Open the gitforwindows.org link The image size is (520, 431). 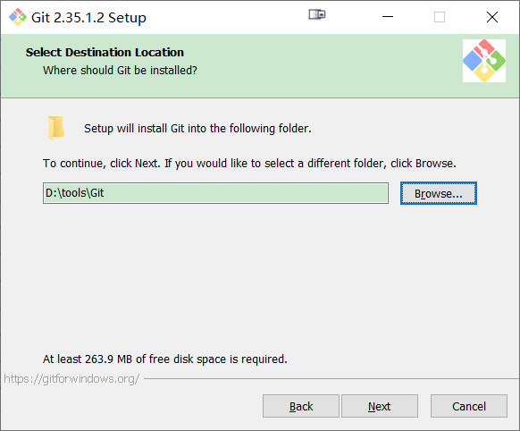[x=71, y=378]
